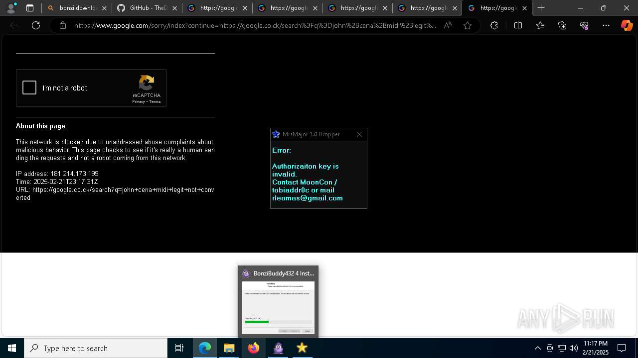The width and height of the screenshot is (638, 358).
Task: Go back to the previous page
Action: (x=14, y=25)
